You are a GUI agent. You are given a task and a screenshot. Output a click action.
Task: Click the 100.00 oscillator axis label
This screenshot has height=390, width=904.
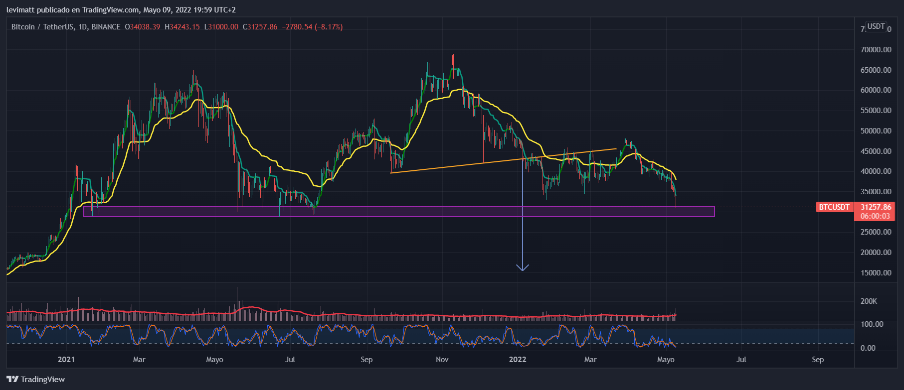point(872,324)
